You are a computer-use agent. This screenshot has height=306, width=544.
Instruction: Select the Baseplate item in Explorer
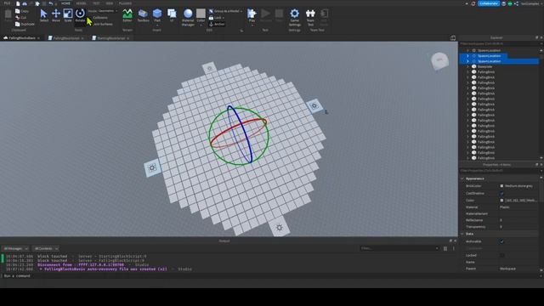coord(484,66)
